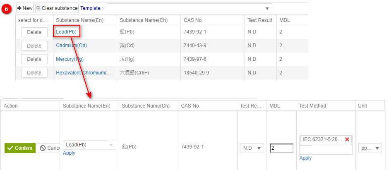Click Apply under substance name
The image size is (389, 170).
[x=69, y=153]
